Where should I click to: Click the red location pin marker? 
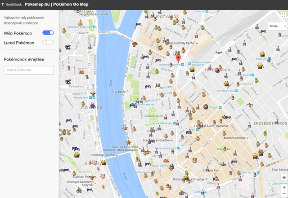tap(178, 59)
